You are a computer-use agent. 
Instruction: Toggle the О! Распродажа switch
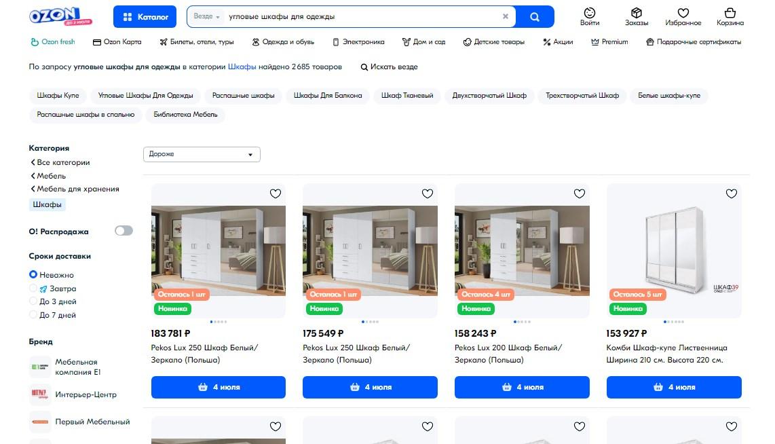click(124, 231)
